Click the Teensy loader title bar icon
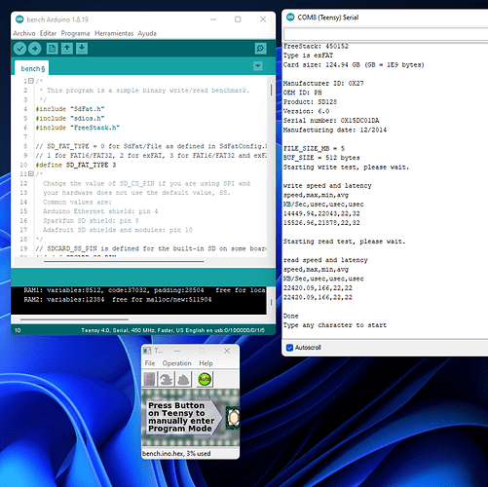Screen dimensions: 488x487 [x=147, y=351]
